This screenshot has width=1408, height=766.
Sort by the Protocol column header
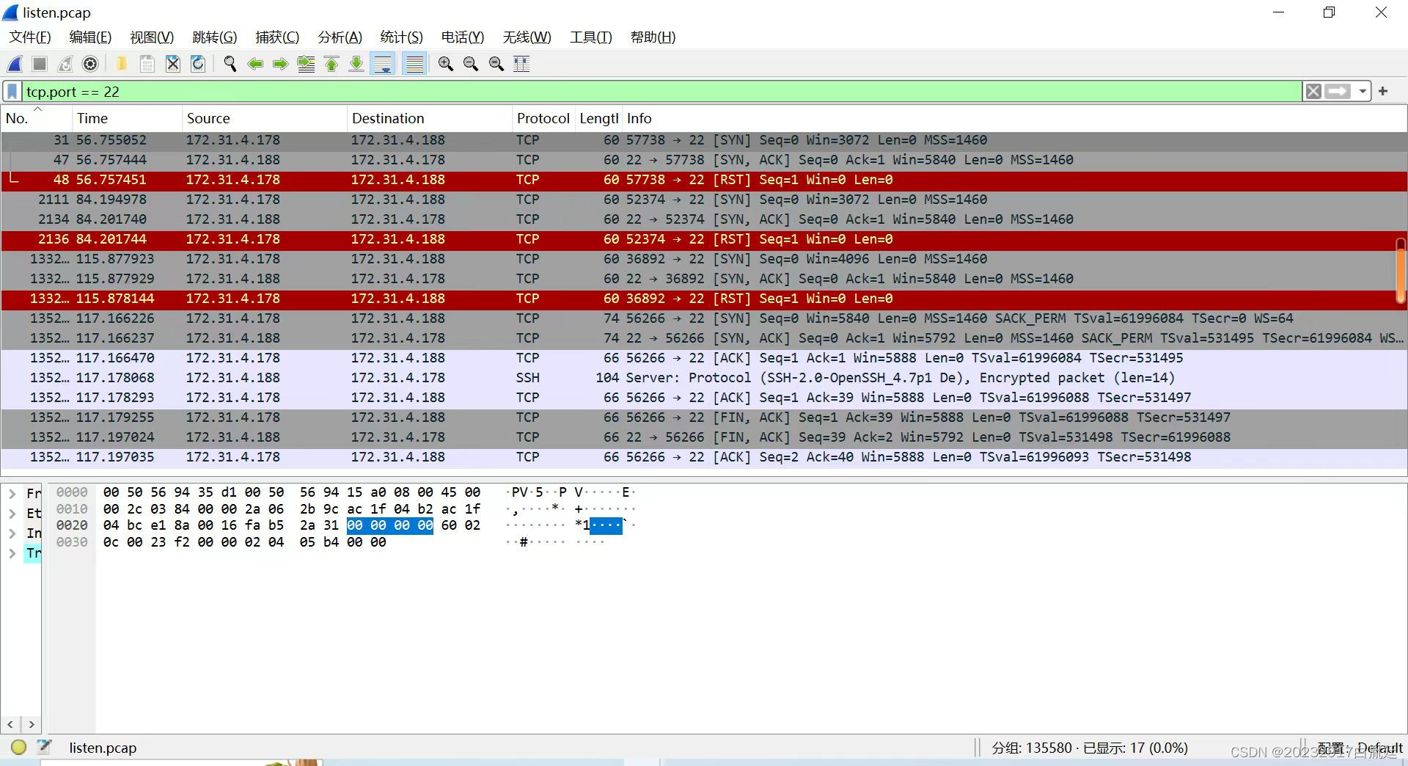(x=543, y=118)
